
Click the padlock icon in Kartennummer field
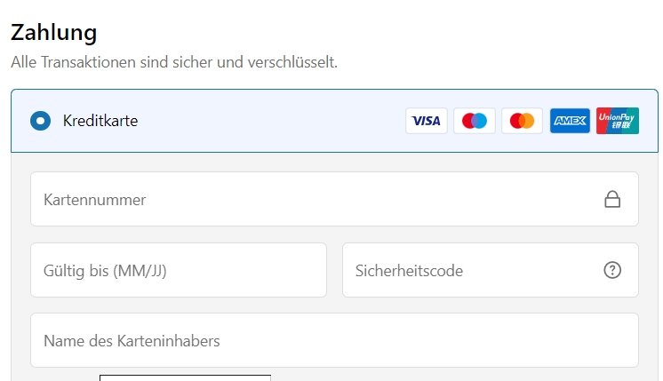tap(612, 199)
